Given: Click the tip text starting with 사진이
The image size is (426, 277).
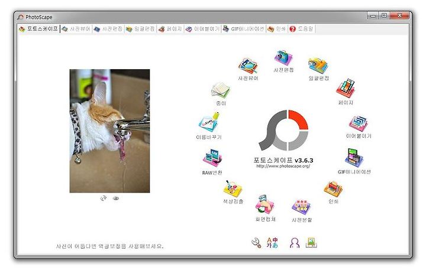Looking at the screenshot, I should tap(110, 246).
